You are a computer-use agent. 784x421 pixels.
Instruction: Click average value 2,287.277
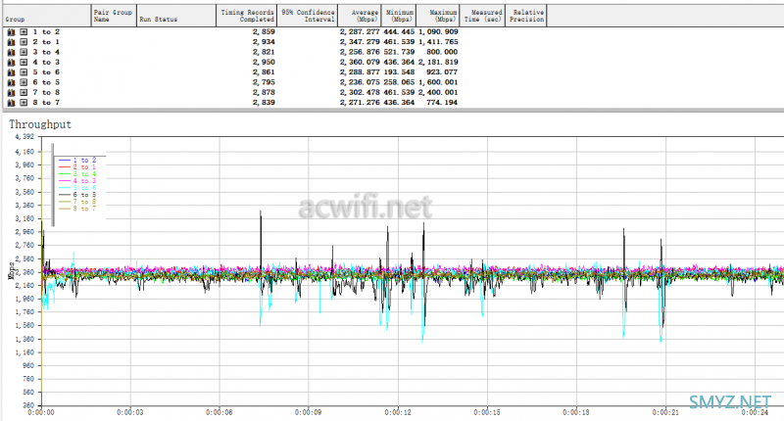[360, 32]
